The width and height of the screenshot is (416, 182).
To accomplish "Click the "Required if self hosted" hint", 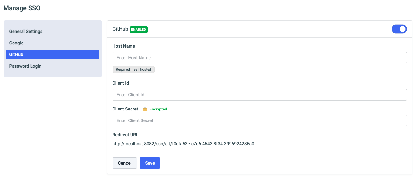I will click(133, 70).
